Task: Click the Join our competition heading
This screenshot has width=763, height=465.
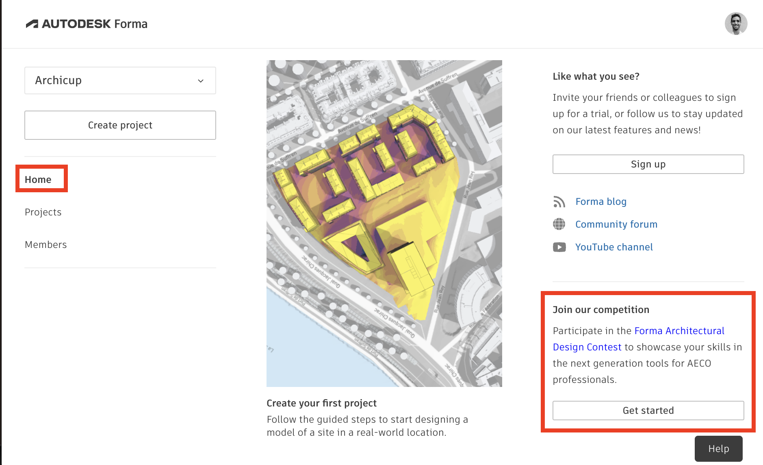Action: tap(601, 310)
